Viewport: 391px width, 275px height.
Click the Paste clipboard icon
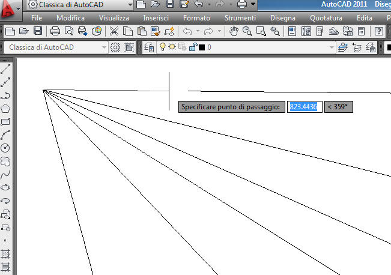tap(142, 31)
